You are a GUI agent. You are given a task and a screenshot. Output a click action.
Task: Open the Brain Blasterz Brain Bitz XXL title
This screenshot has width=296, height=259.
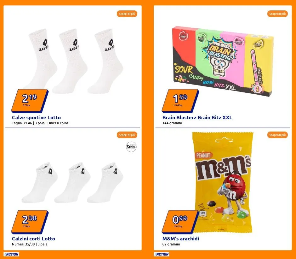pyautogui.click(x=197, y=117)
